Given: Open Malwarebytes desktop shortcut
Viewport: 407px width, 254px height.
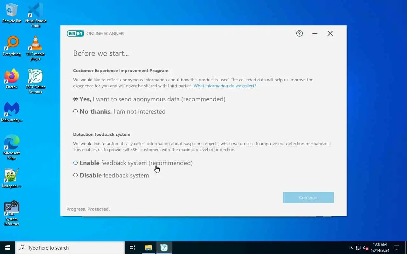Looking at the screenshot, I should click(x=12, y=112).
